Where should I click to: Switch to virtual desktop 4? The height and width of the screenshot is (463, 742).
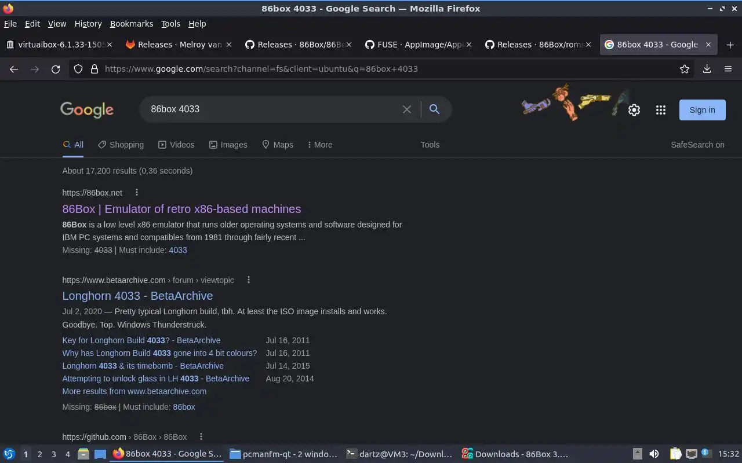click(x=67, y=454)
